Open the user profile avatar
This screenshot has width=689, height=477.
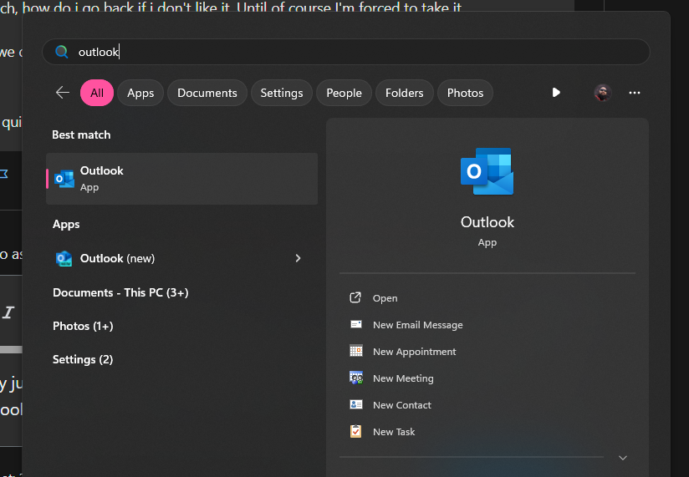click(602, 93)
